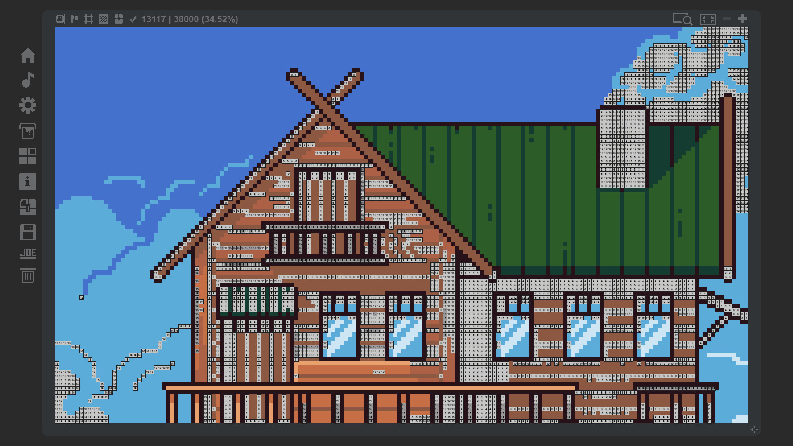Toggle the mouse input mode icon
Screen dimensions: 793x446
tap(119, 19)
